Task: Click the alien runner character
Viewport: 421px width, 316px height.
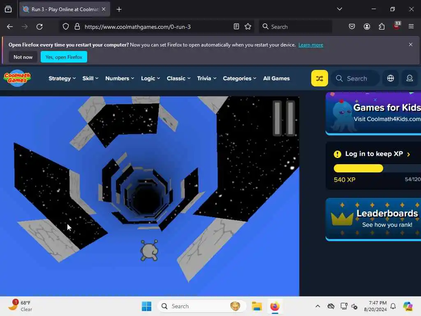Action: [x=149, y=251]
